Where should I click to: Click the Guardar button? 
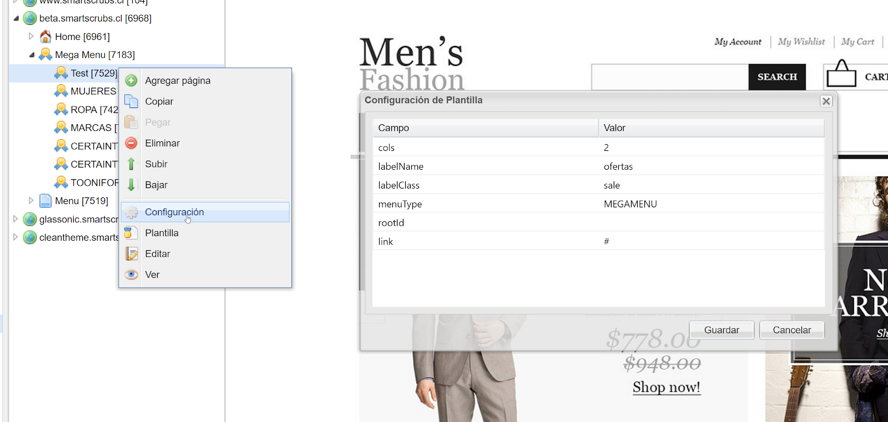[722, 330]
